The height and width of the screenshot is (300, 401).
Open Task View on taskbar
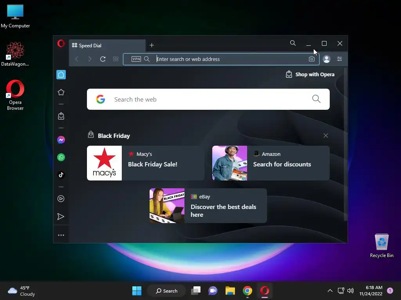196,291
